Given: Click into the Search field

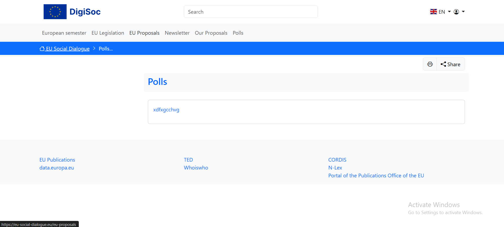Looking at the screenshot, I should pos(251,12).
